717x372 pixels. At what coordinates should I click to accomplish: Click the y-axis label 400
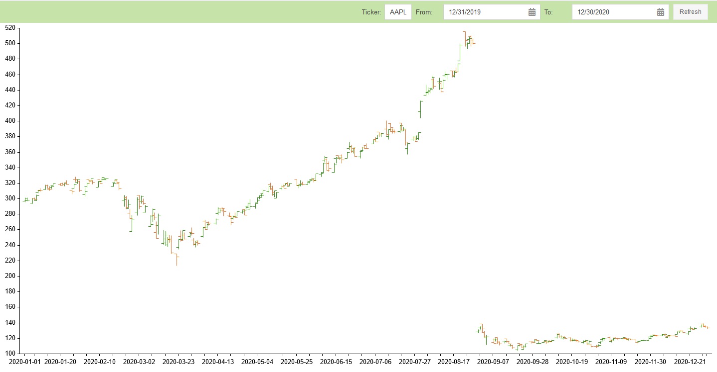(x=10, y=121)
